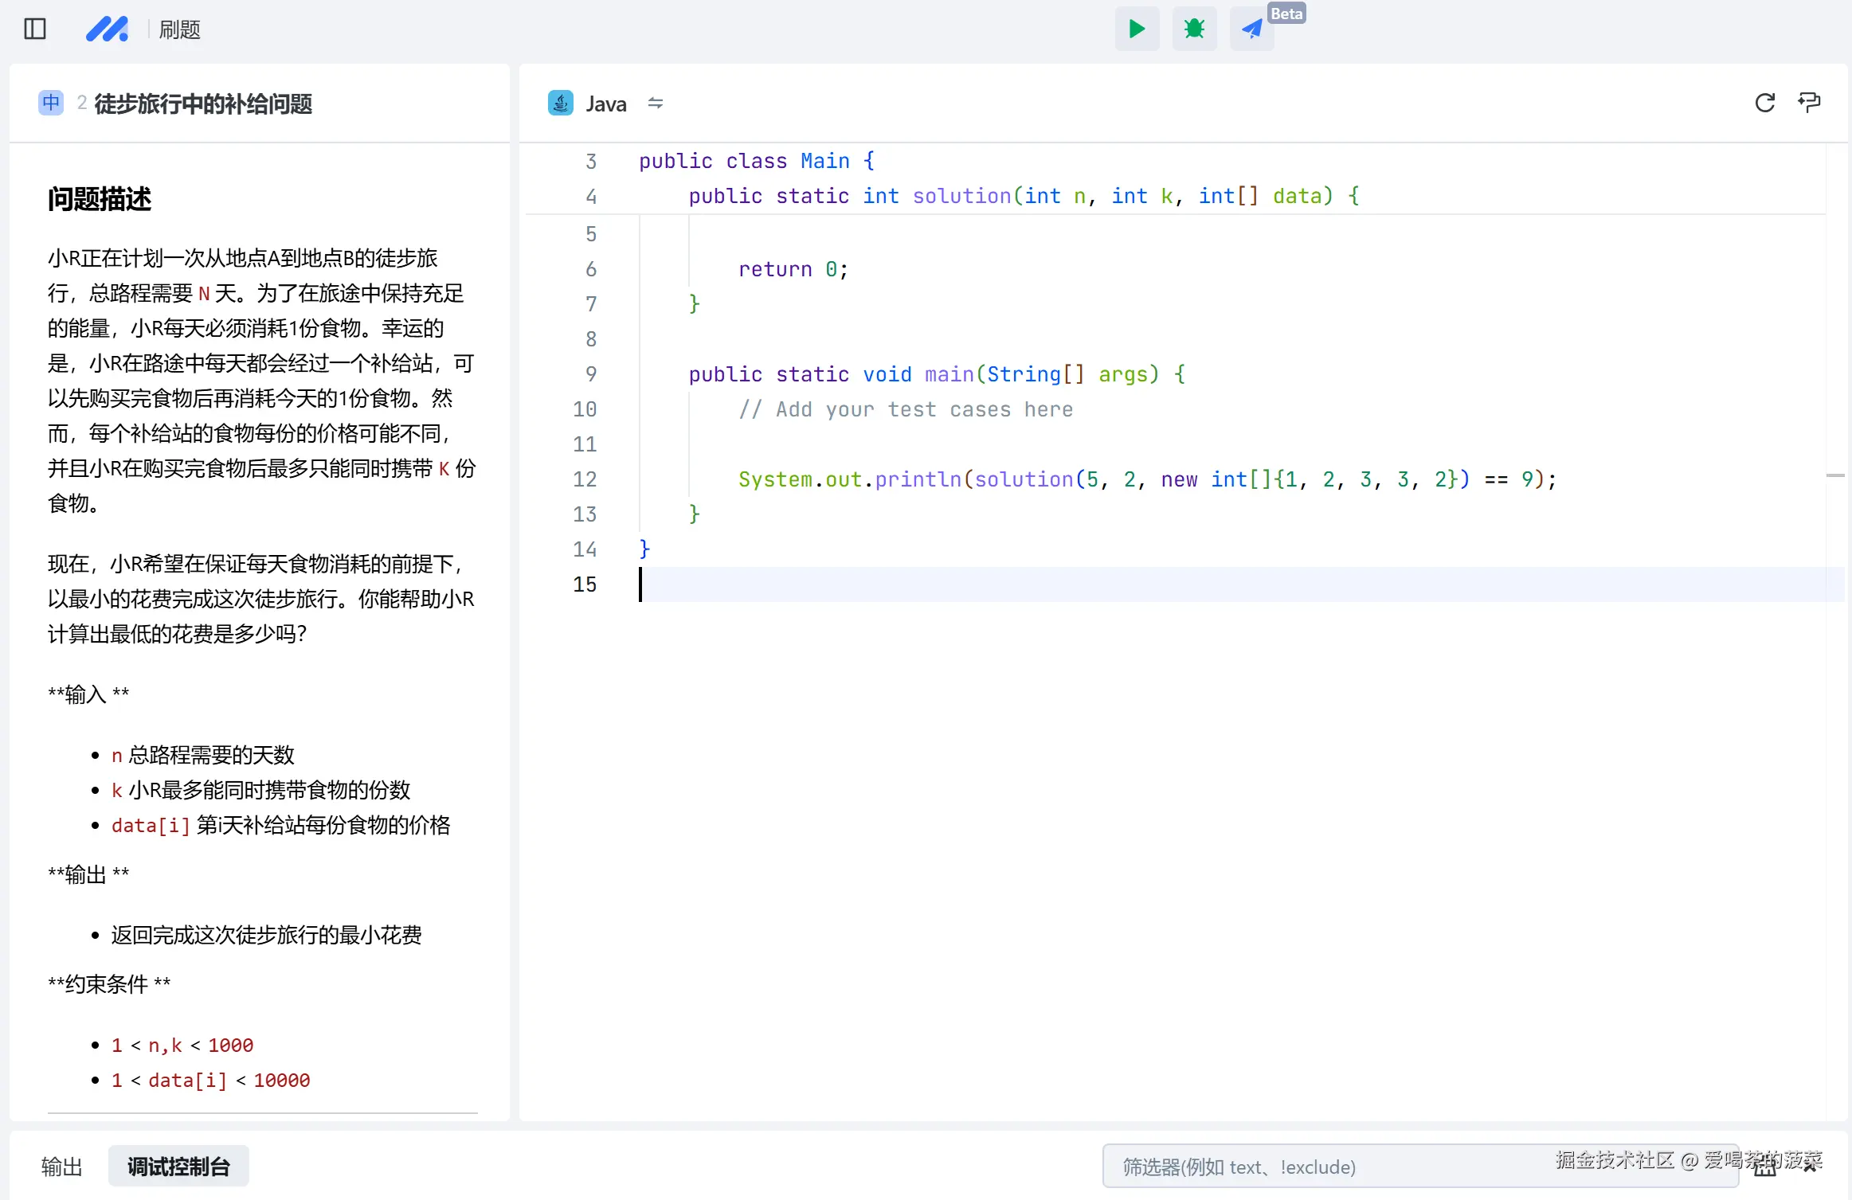
Task: Click the word wrap icon in the editor header
Action: coord(1809,103)
